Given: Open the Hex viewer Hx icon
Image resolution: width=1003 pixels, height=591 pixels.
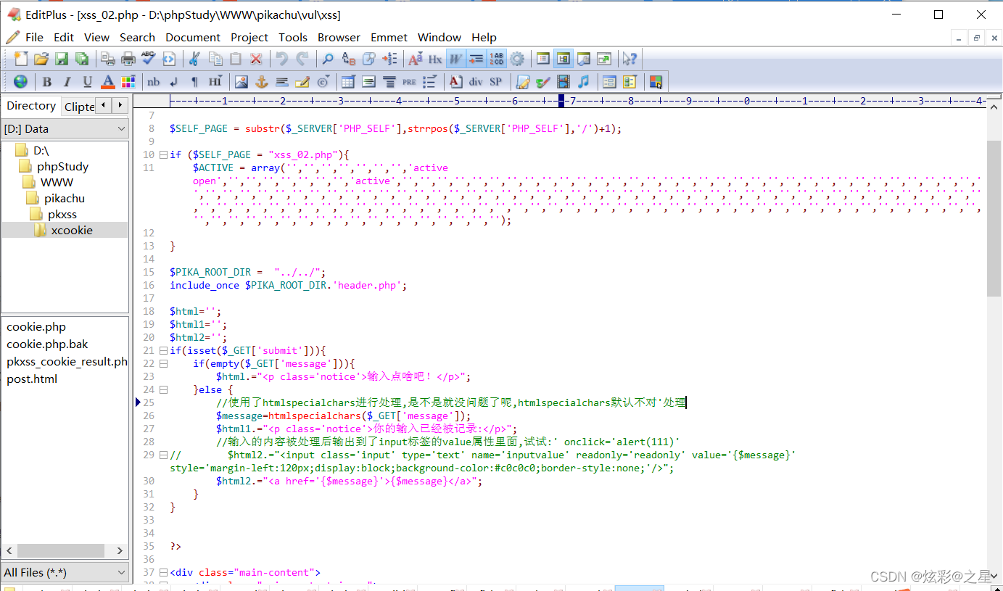Looking at the screenshot, I should point(436,59).
